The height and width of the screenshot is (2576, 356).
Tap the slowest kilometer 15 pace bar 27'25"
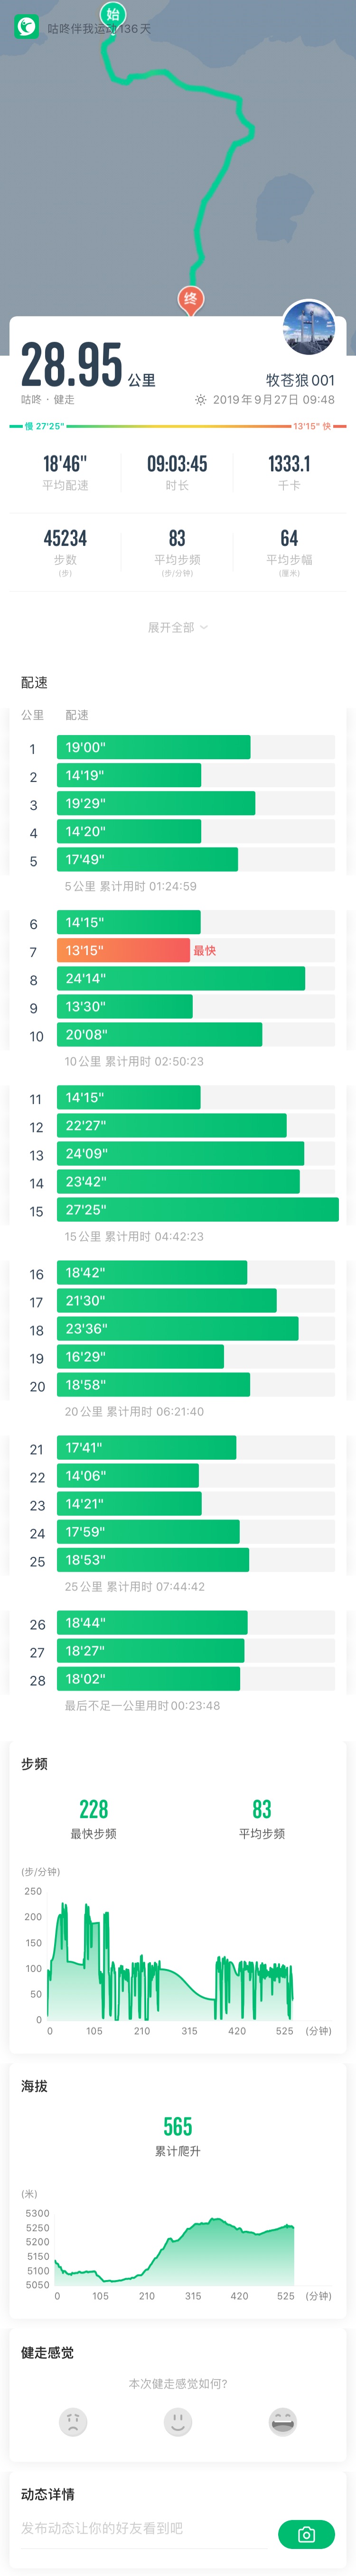(x=198, y=1210)
